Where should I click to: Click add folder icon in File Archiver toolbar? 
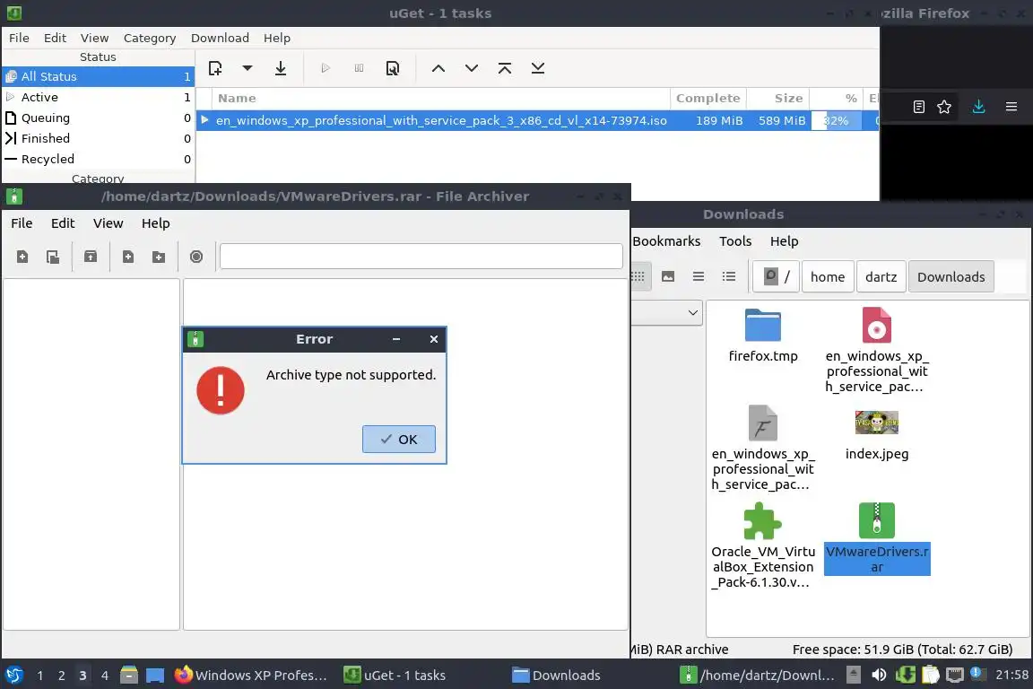[x=158, y=257]
